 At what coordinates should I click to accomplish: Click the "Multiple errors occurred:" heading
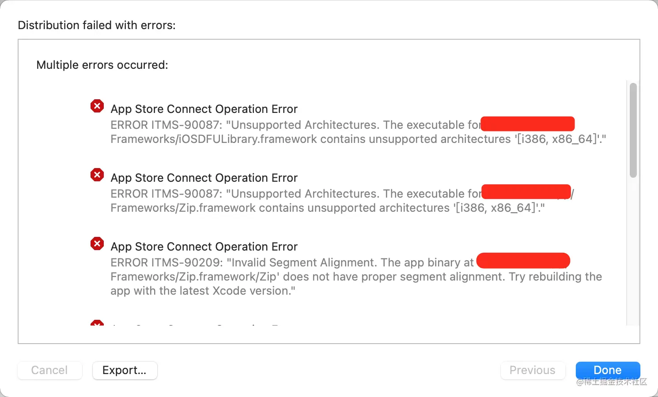click(x=102, y=65)
